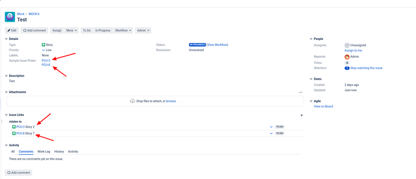Click the Just now updated date
The image size is (416, 179).
click(x=351, y=90)
